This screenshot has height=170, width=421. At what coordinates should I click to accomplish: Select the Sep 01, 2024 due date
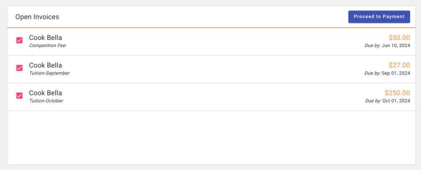(396, 73)
